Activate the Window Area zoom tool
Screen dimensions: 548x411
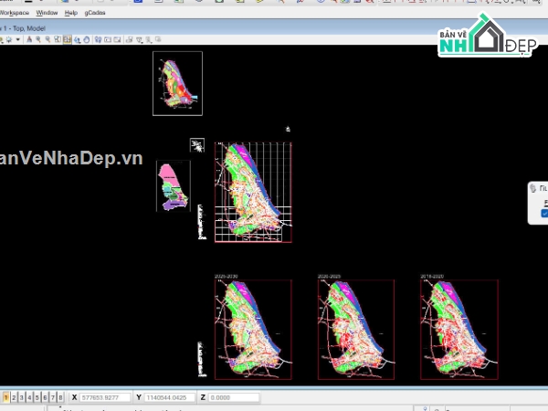57,40
